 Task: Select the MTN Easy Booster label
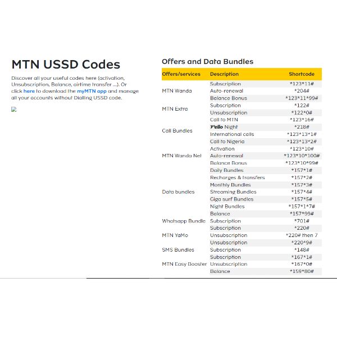pyautogui.click(x=184, y=264)
